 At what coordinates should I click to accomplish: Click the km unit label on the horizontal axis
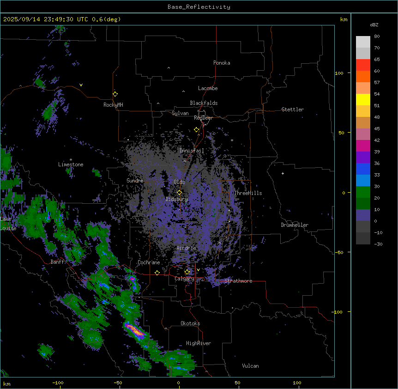pos(7,383)
